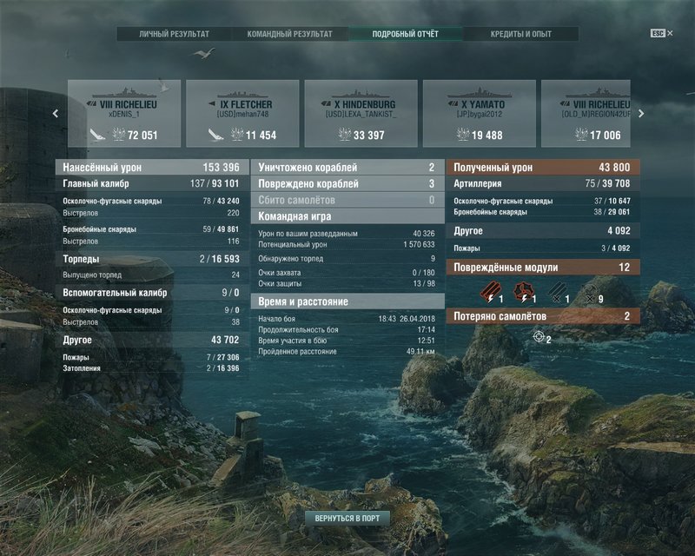Select the X Hindenburg ship card
The height and width of the screenshot is (556, 695).
[x=361, y=113]
